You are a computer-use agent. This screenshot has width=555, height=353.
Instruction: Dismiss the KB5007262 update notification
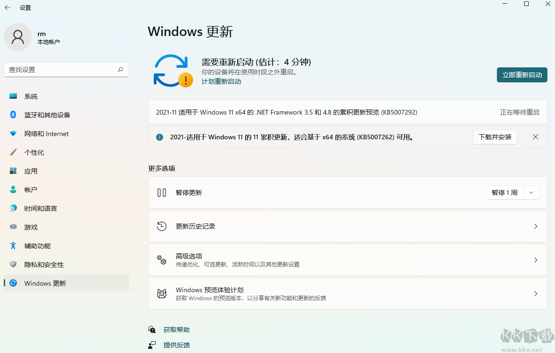535,137
